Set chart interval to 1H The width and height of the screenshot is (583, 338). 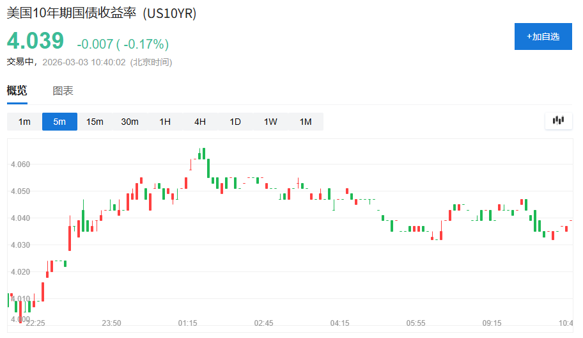click(x=165, y=122)
